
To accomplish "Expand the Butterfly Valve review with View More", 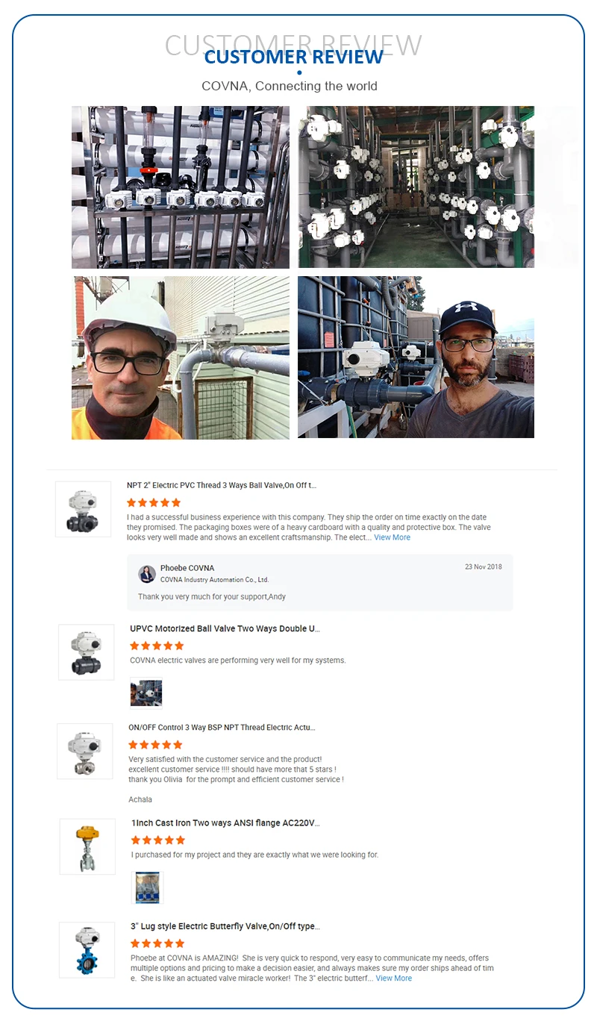I will point(393,978).
